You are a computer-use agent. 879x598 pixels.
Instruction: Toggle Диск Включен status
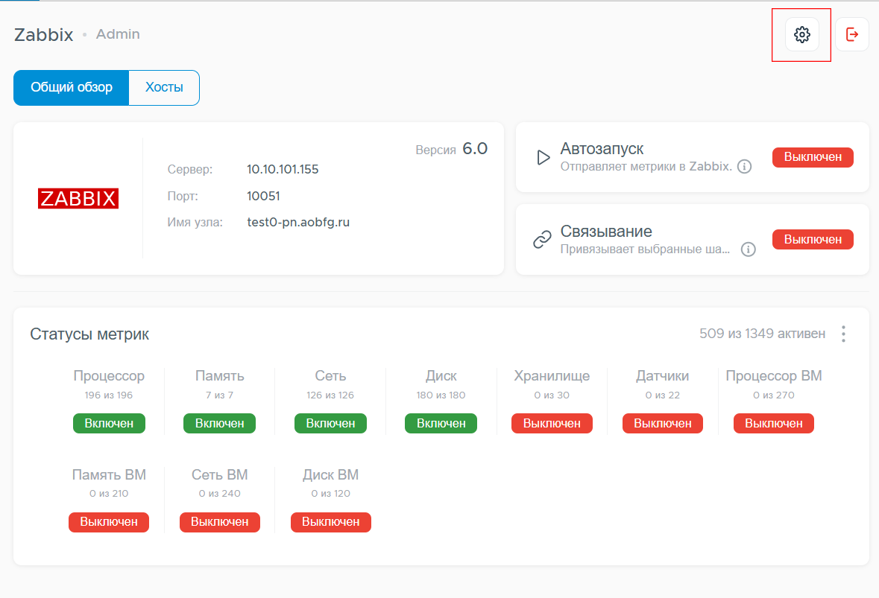441,423
